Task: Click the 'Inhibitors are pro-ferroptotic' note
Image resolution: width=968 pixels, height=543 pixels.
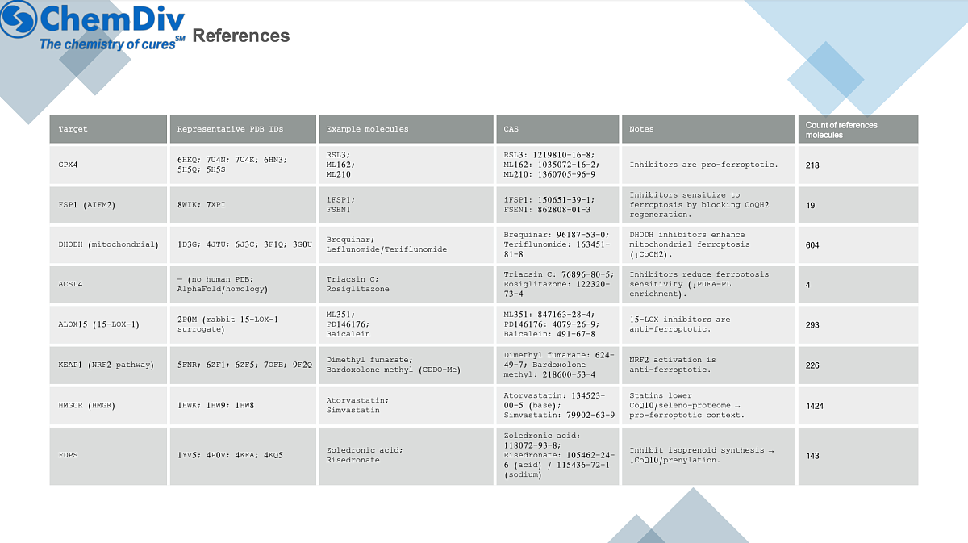Action: pos(703,165)
